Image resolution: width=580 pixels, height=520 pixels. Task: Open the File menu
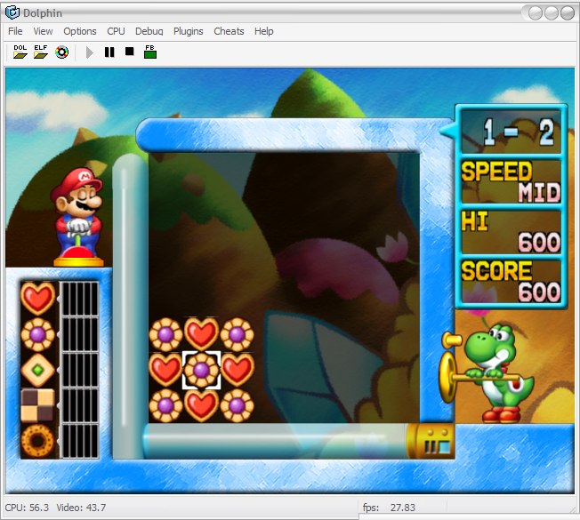pos(15,31)
